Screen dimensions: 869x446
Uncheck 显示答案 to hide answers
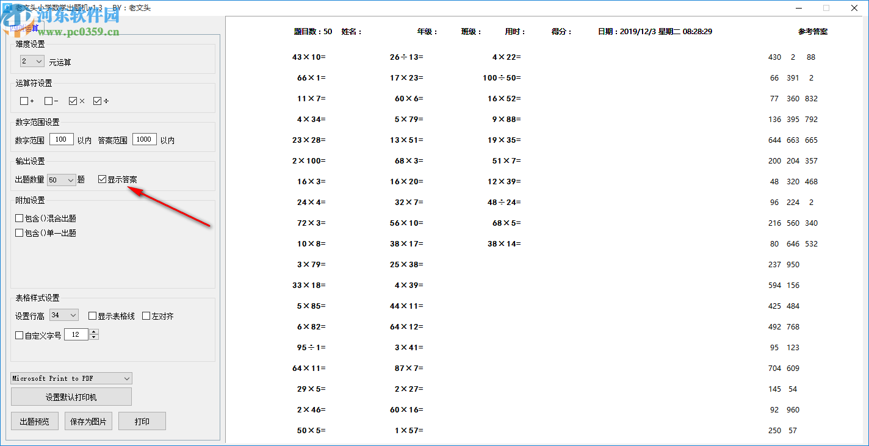101,179
